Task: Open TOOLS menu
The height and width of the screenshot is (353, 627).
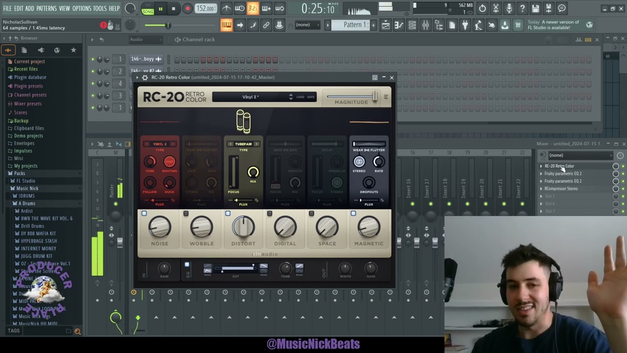Action: pos(100,8)
